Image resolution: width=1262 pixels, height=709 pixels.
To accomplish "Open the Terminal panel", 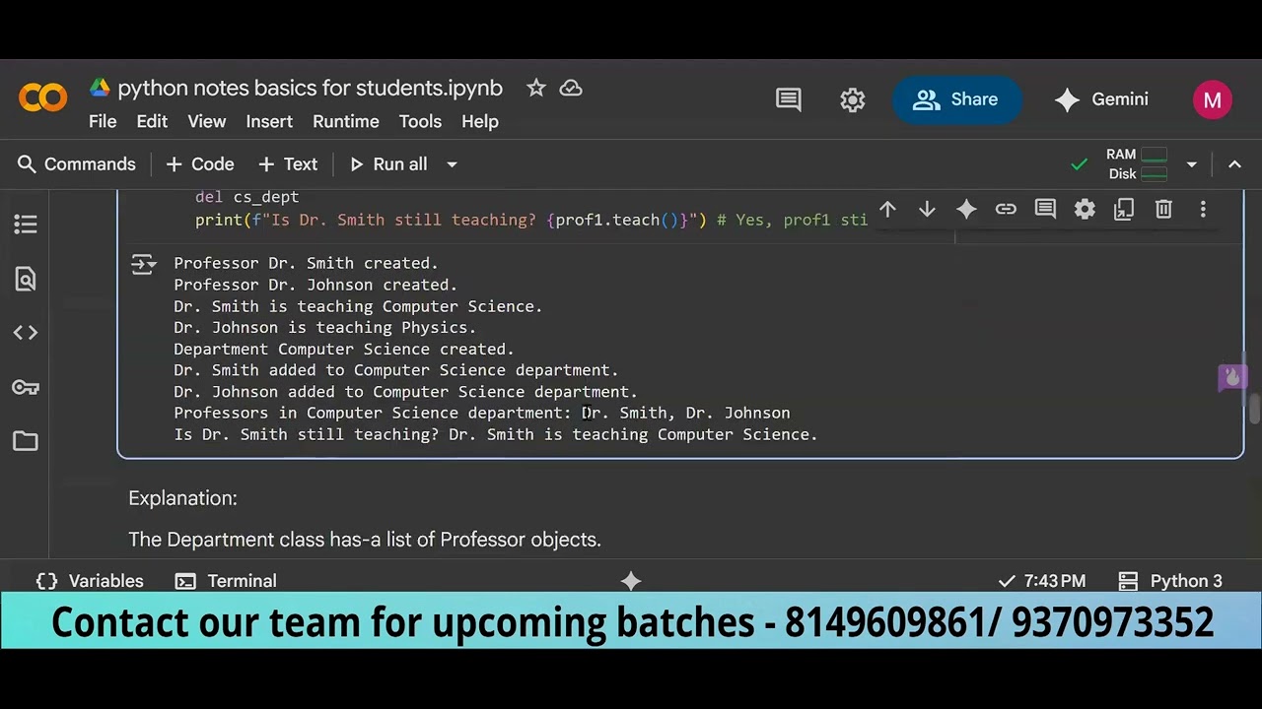I will pyautogui.click(x=226, y=581).
